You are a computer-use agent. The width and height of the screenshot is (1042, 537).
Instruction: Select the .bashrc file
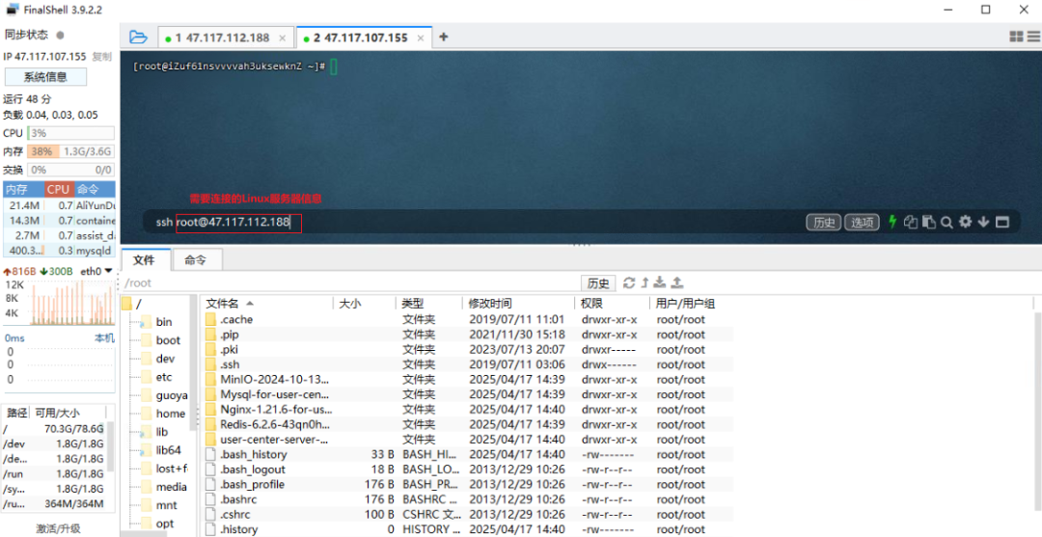[238, 499]
